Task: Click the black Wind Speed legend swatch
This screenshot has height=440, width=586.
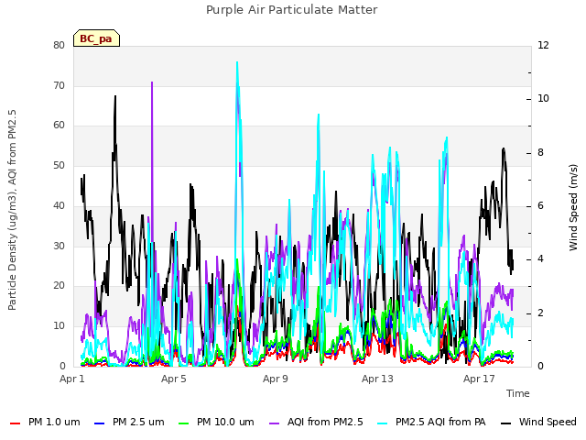Action: pos(505,423)
